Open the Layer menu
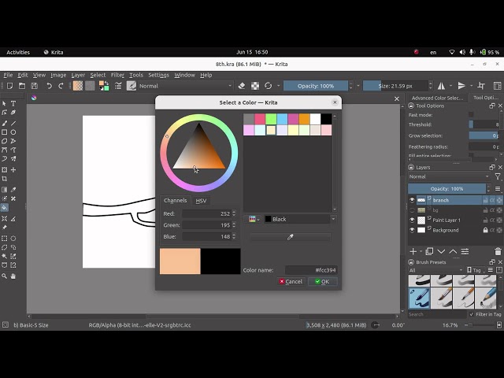504x378 pixels. (78, 75)
